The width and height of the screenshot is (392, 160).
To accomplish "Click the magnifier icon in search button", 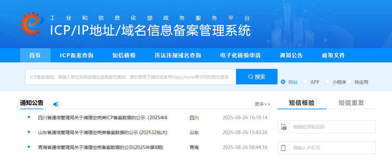I will (250, 77).
